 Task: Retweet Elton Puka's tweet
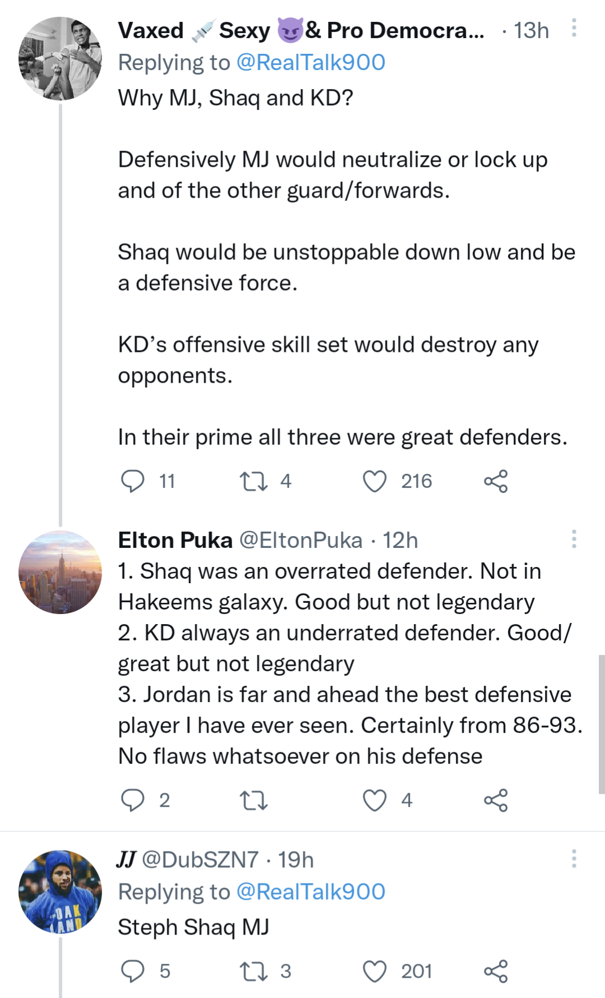253,800
